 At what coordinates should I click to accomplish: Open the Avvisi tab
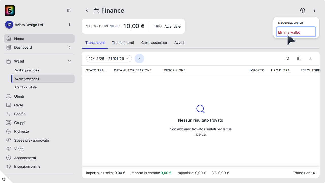179,43
